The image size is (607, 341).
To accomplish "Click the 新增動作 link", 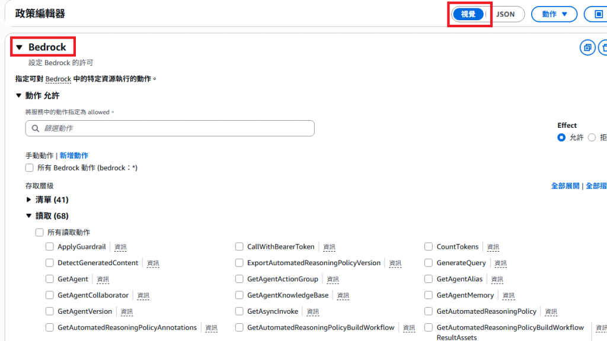I will click(x=74, y=156).
